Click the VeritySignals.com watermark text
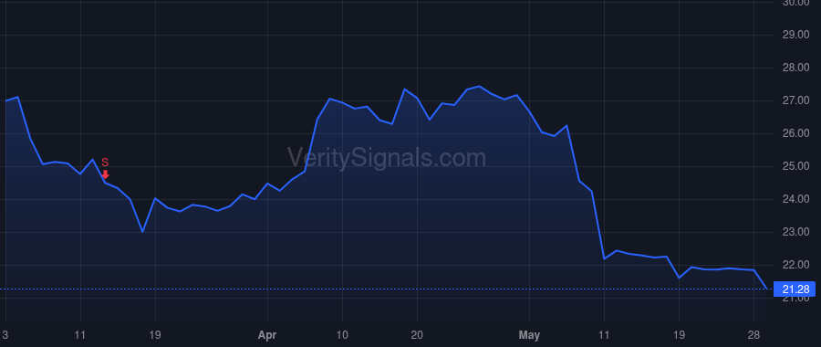 coord(387,158)
